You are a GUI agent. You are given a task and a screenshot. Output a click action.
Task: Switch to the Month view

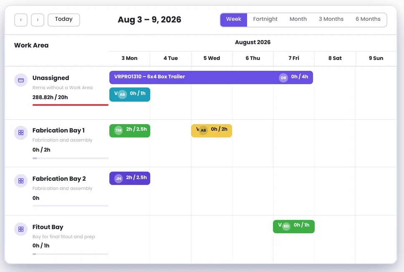point(298,19)
